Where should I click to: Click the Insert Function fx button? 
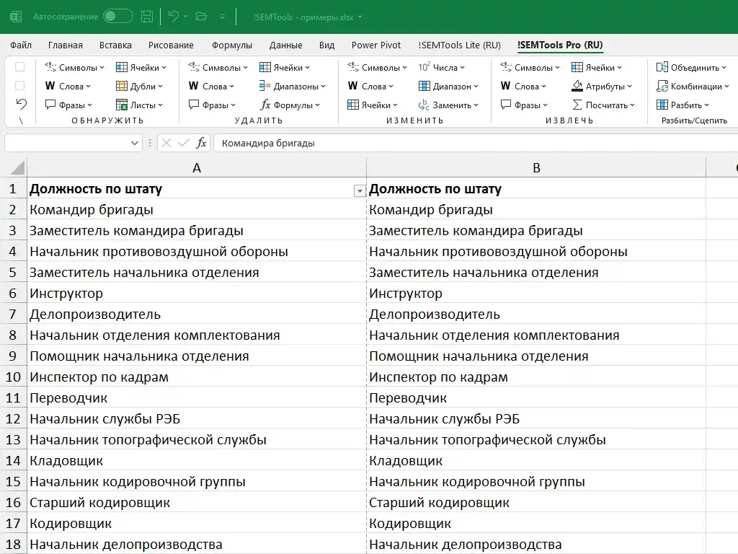tap(201, 143)
